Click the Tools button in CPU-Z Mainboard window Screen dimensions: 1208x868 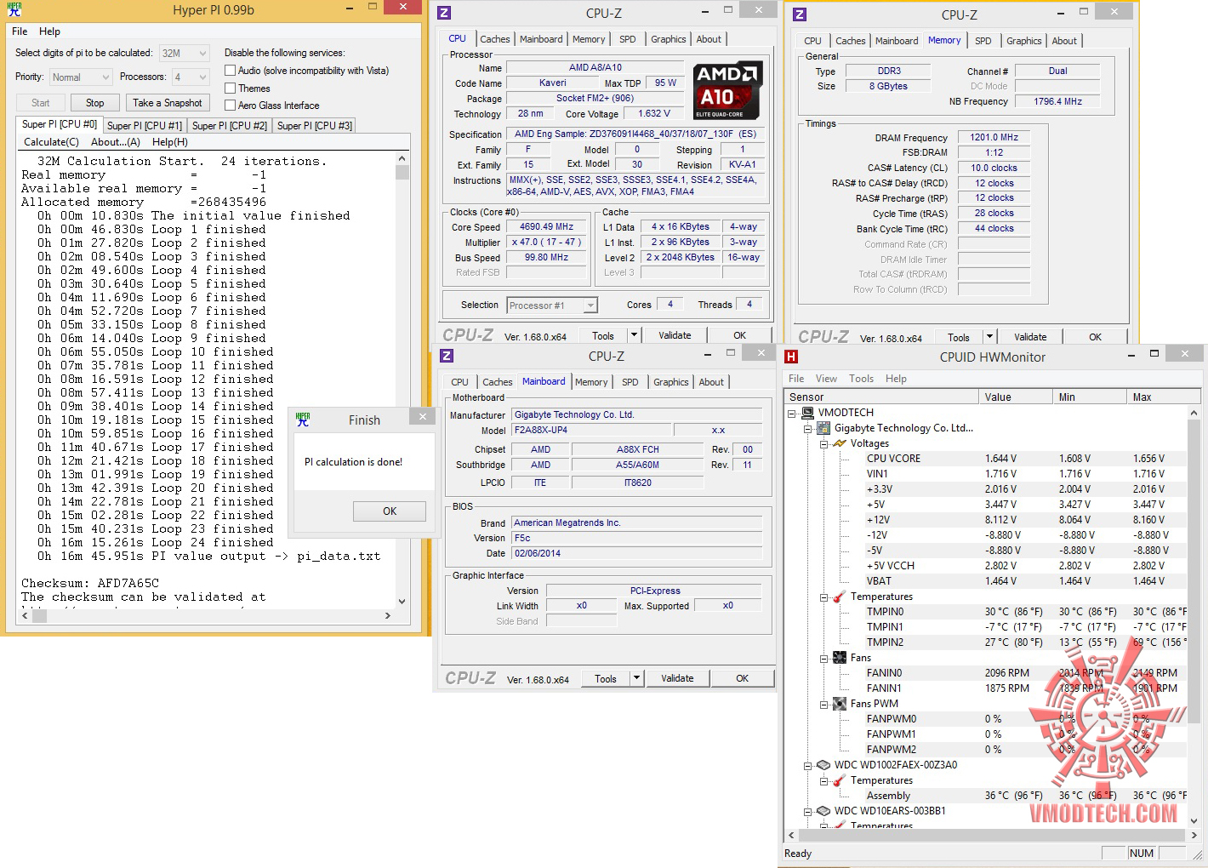[x=606, y=678]
